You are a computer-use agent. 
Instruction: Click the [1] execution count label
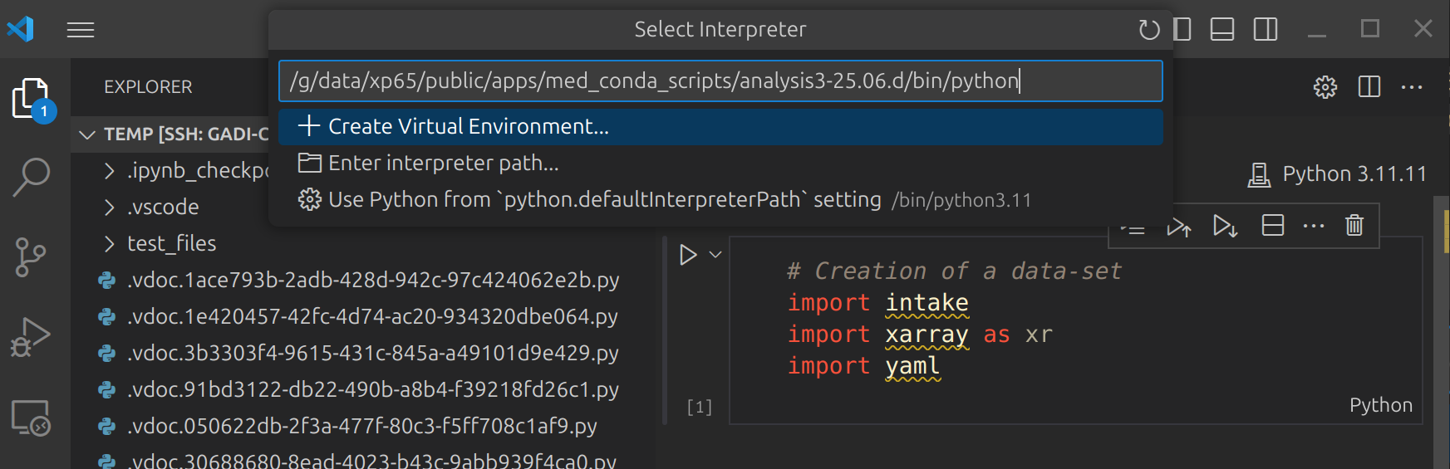pos(700,407)
